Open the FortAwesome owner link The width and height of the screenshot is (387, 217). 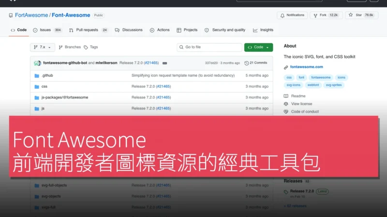[x=31, y=15]
